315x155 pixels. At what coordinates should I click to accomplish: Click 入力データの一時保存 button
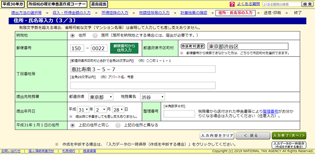[x=289, y=145]
